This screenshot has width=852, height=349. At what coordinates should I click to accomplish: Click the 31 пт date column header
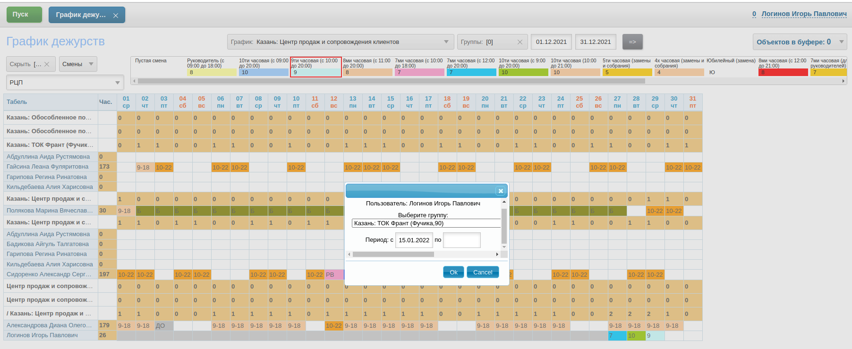pyautogui.click(x=693, y=102)
